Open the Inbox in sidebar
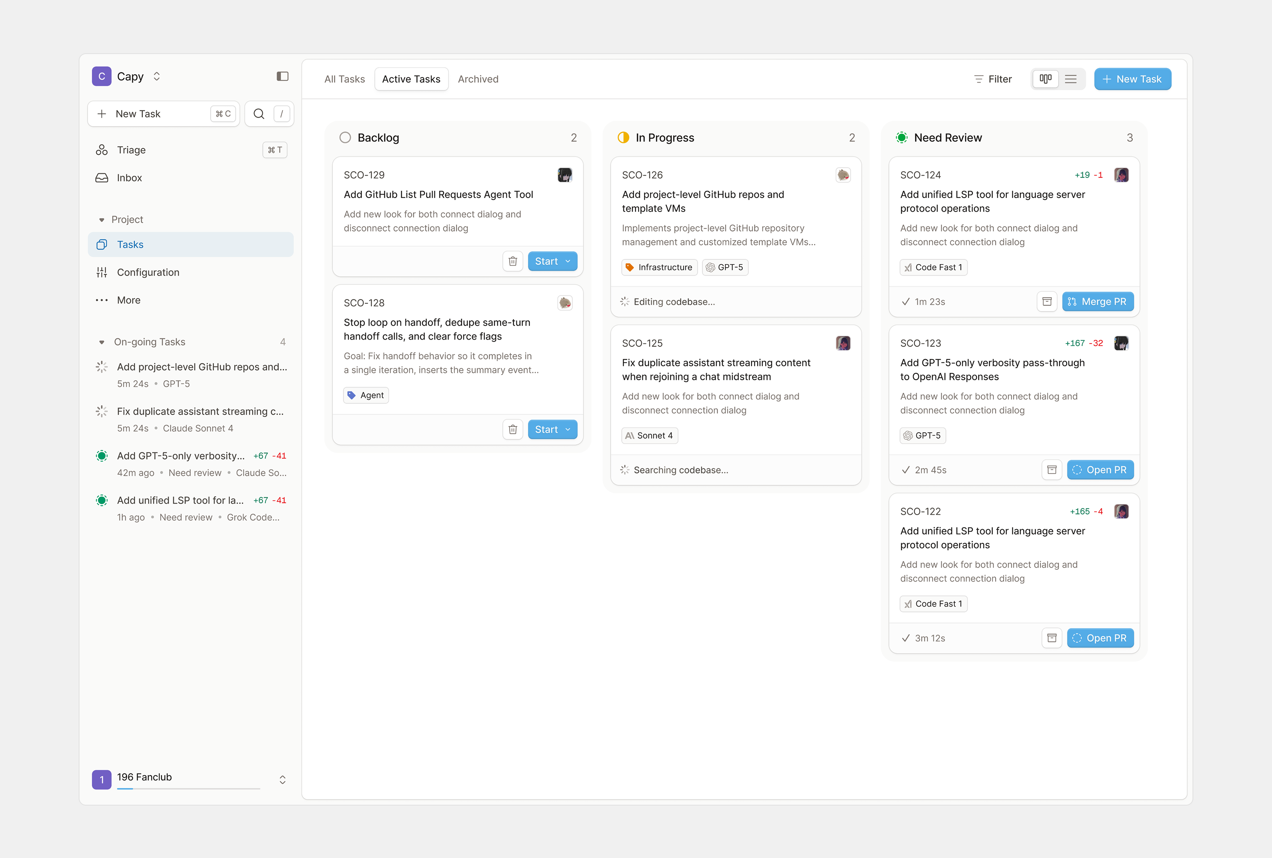 click(129, 178)
